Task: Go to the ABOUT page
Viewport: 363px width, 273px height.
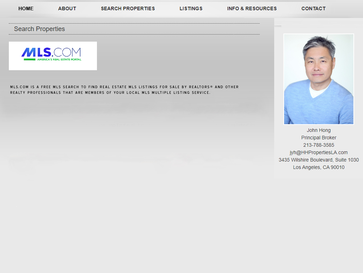Action: [x=67, y=8]
